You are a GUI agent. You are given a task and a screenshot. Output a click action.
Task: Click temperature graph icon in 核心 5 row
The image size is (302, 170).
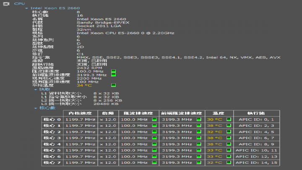coord(229,150)
